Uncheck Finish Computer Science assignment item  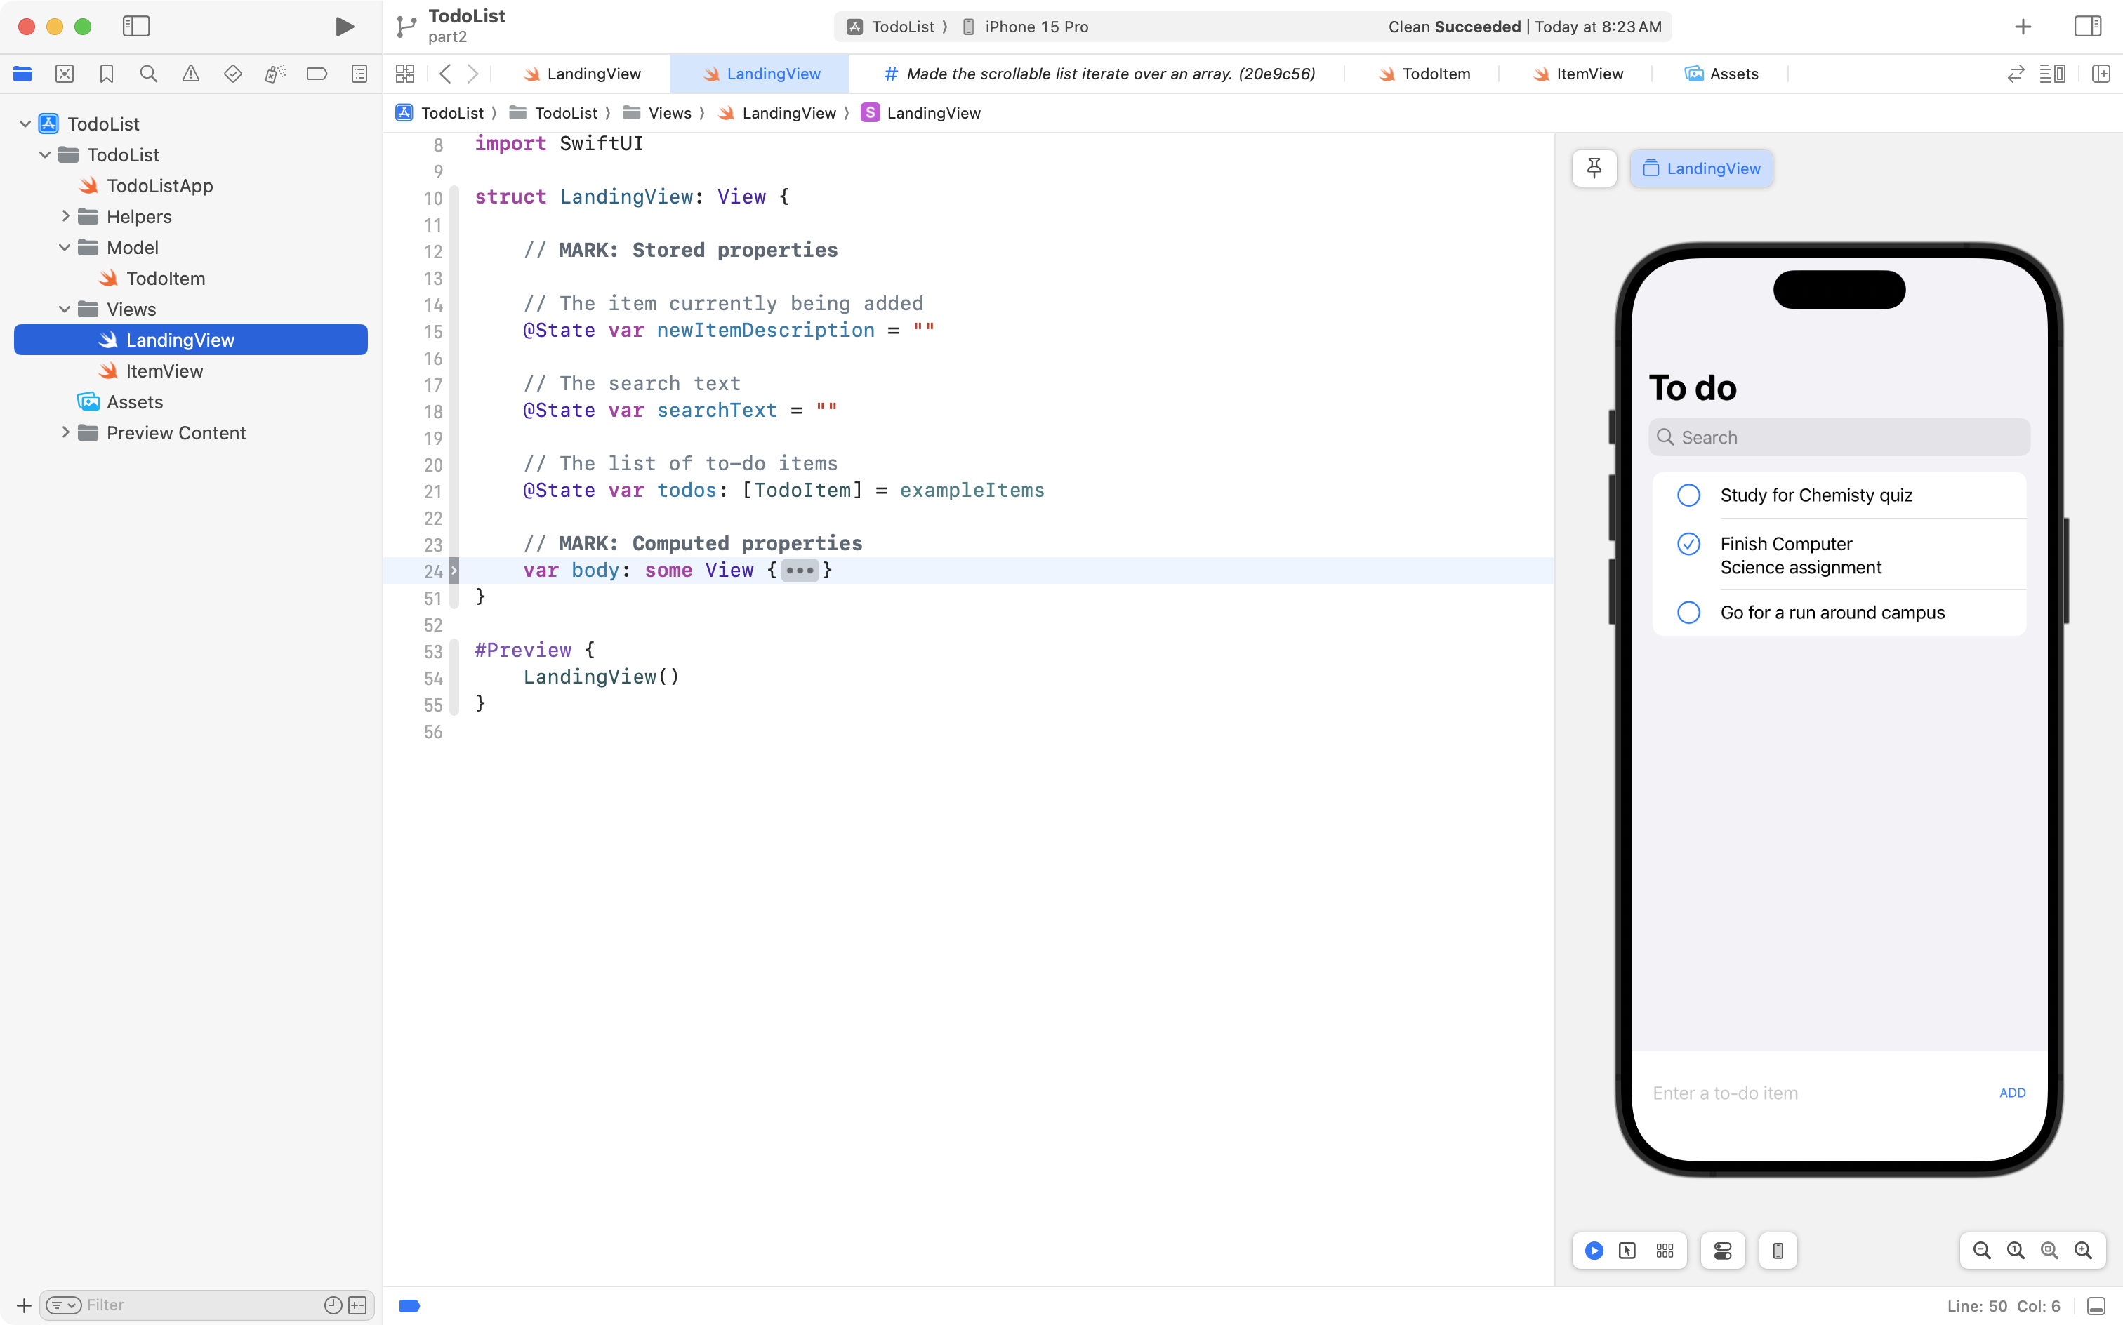(x=1688, y=544)
